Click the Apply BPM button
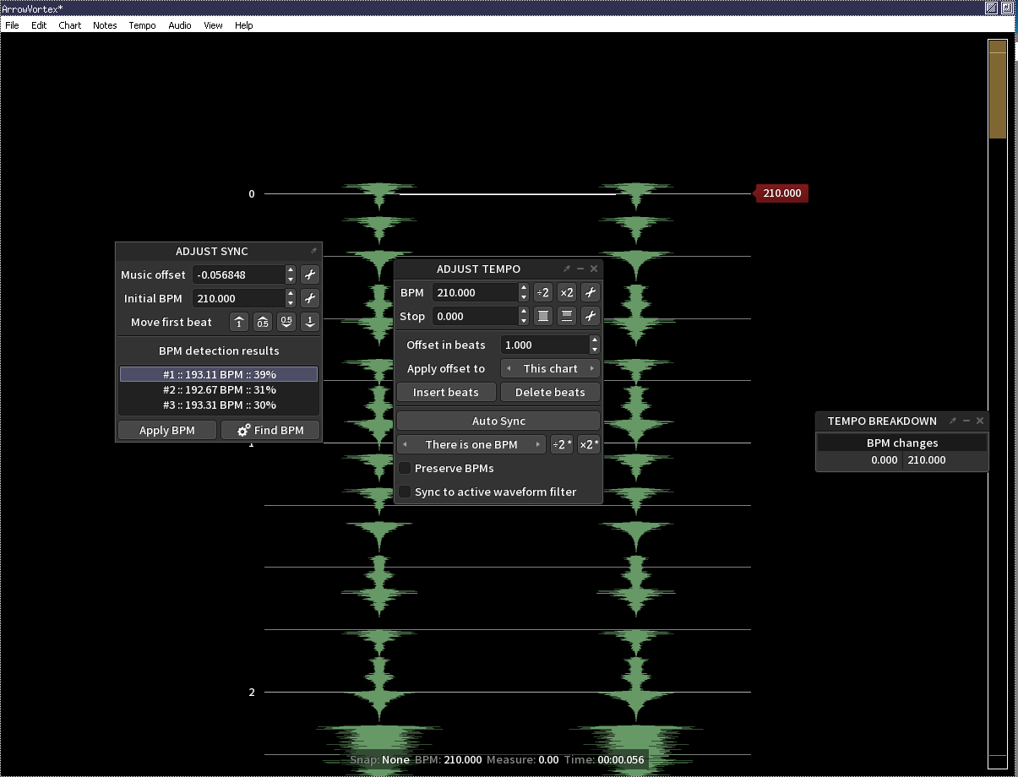This screenshot has height=777, width=1018. tap(166, 430)
